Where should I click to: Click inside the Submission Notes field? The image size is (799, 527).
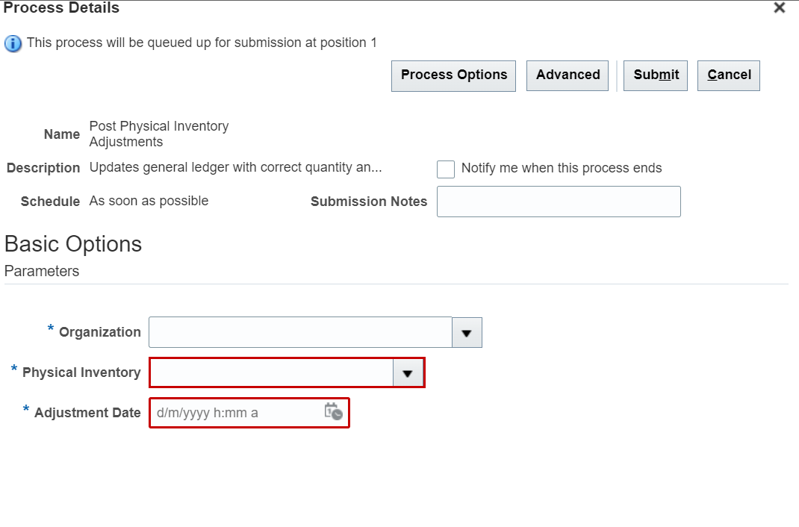coord(559,202)
